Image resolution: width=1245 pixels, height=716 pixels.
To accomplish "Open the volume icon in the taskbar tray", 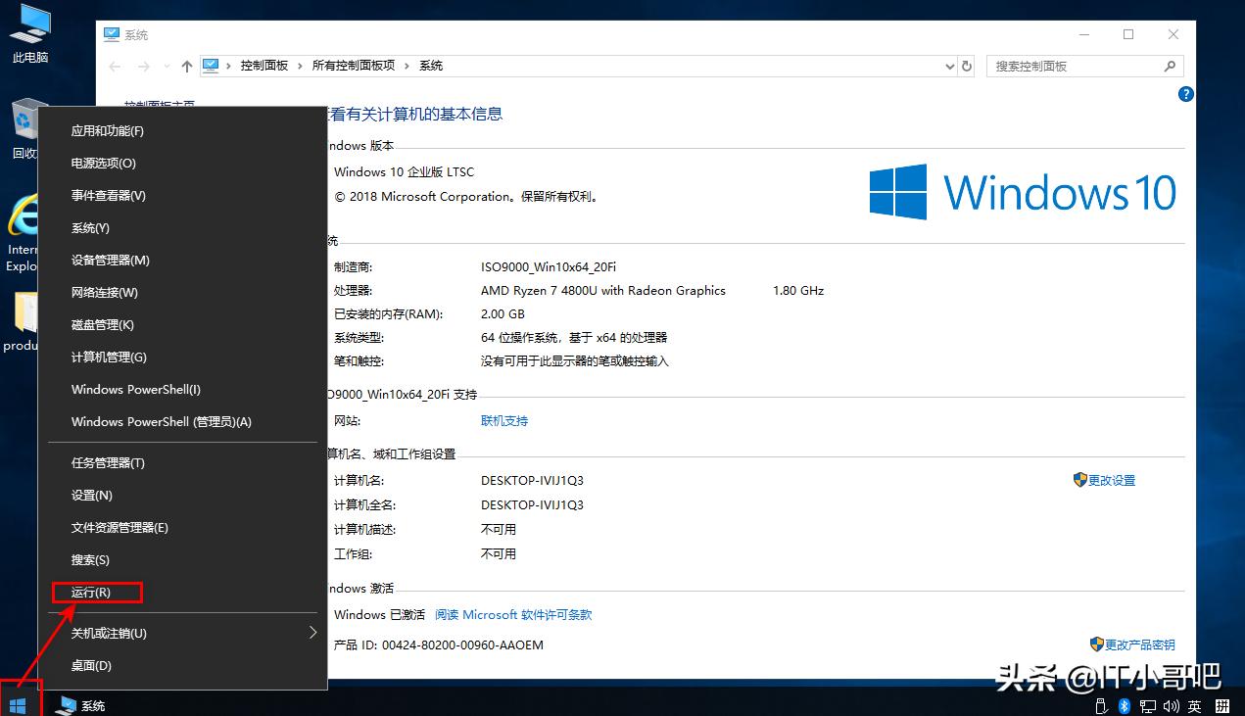I will click(1173, 705).
